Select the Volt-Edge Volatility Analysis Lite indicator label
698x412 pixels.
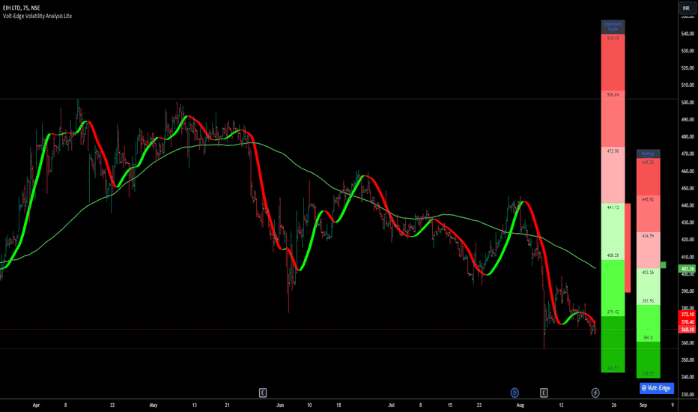click(x=37, y=16)
